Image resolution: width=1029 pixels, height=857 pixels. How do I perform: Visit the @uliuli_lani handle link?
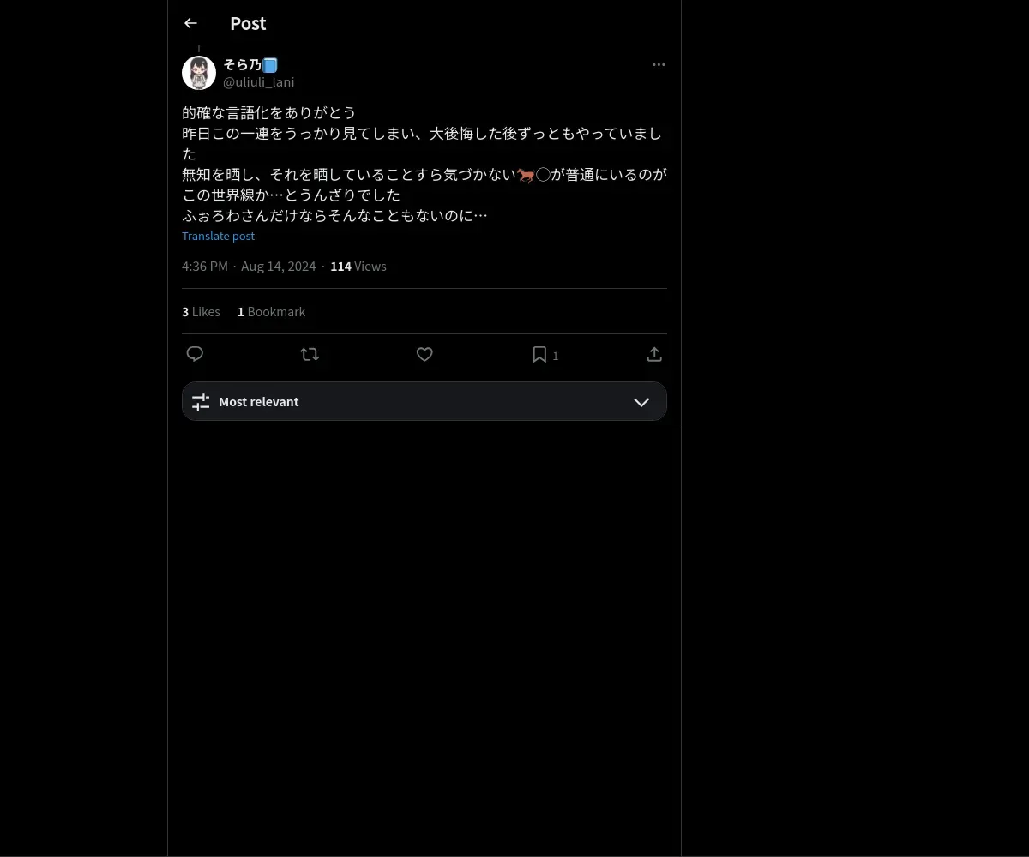(259, 82)
